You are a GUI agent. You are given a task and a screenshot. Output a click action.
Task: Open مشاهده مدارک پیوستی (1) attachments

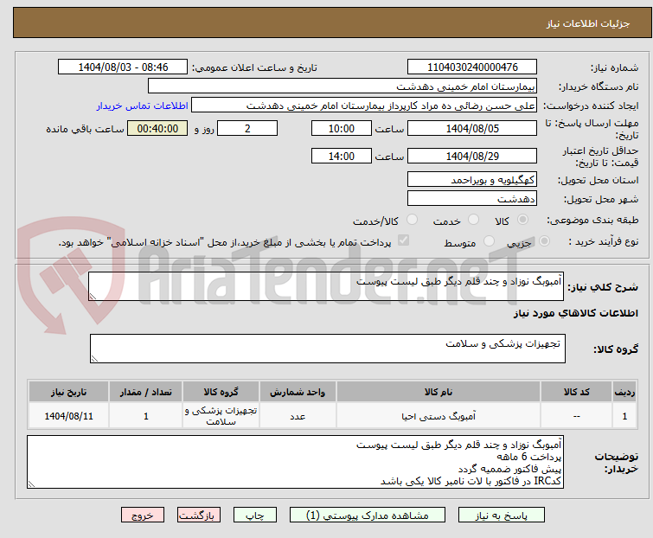pyautogui.click(x=368, y=516)
